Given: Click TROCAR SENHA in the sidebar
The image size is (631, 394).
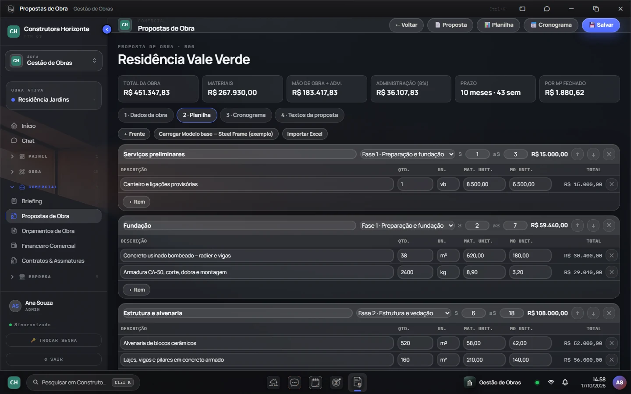Looking at the screenshot, I should coord(53,341).
